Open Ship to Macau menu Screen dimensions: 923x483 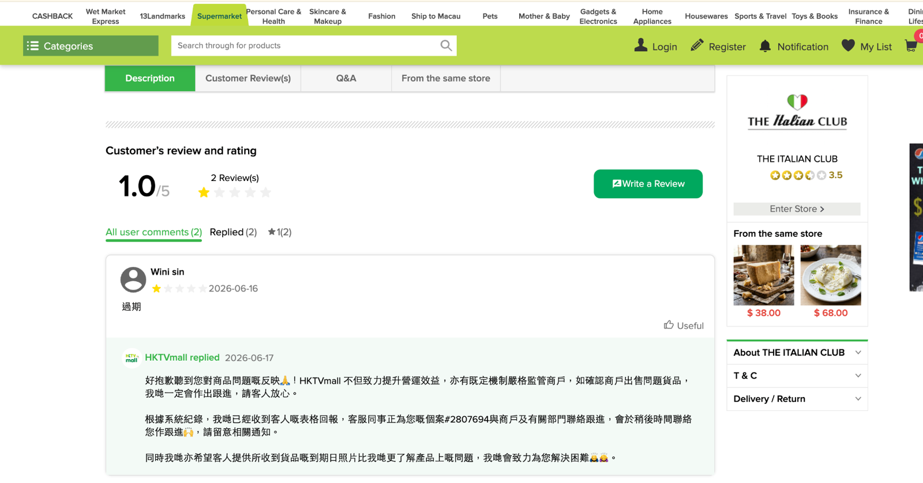click(436, 16)
